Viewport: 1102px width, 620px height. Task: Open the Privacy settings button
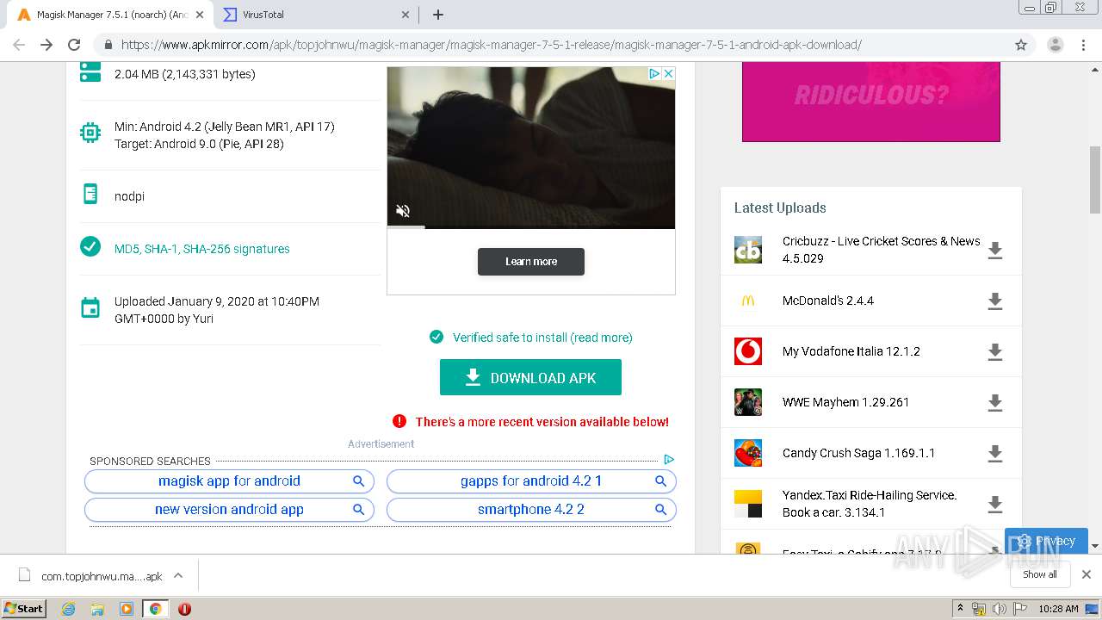1046,541
